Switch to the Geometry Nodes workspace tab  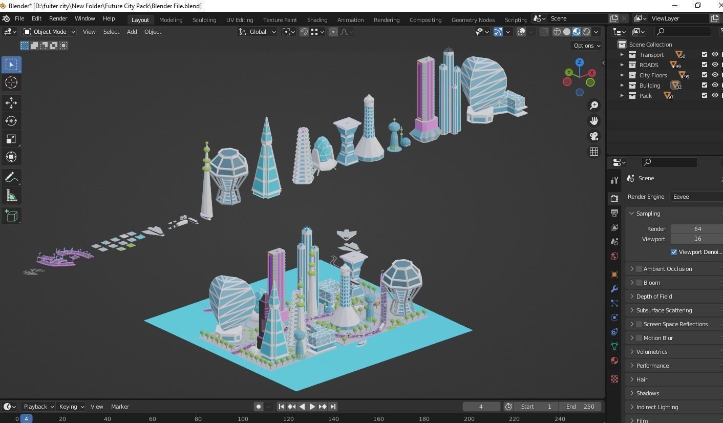pos(473,20)
